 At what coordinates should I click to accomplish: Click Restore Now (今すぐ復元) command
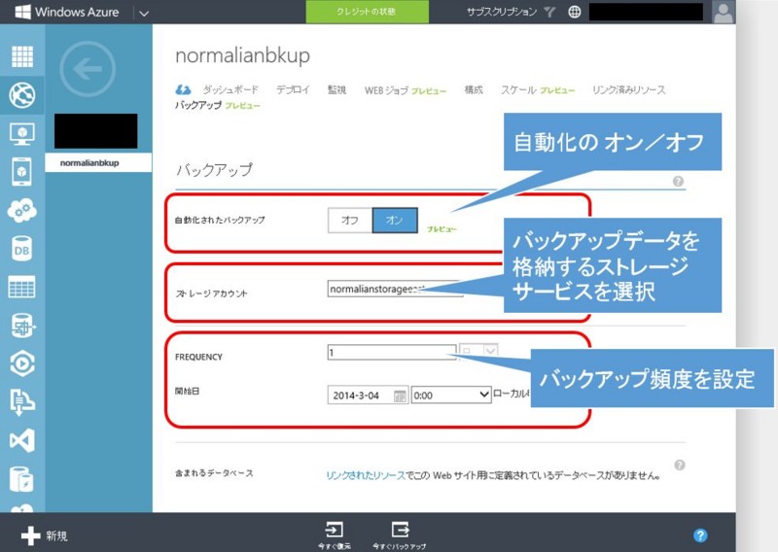[x=334, y=535]
